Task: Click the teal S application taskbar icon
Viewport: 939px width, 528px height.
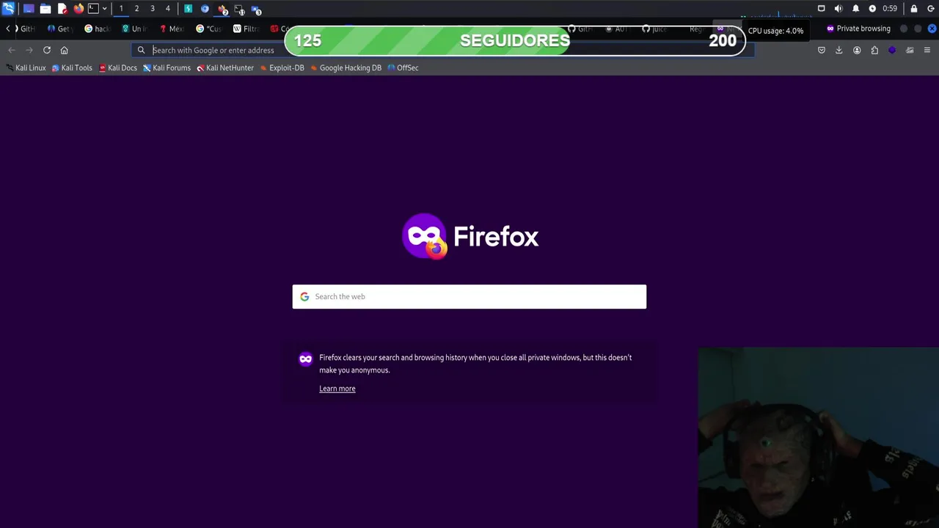Action: [189, 9]
